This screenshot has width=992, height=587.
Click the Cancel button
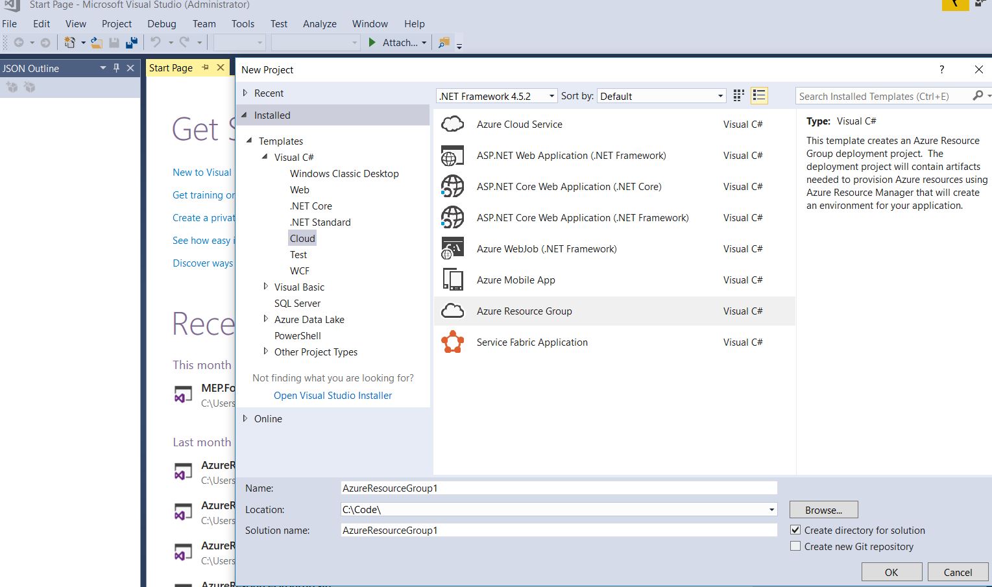tap(958, 572)
